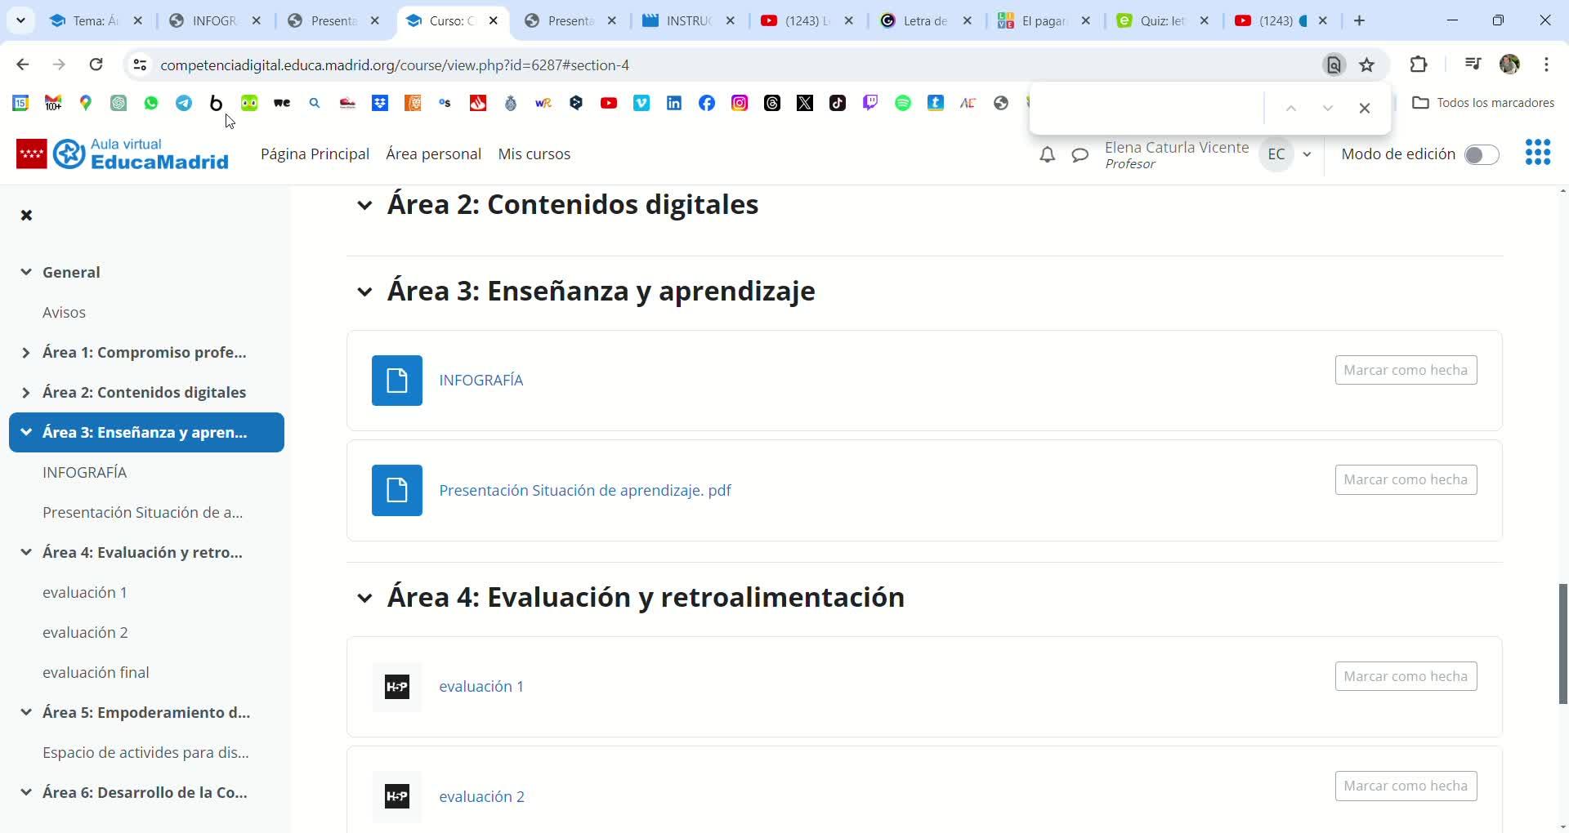This screenshot has height=833, width=1569.
Task: Open the messages chat bubble icon
Action: (1080, 155)
